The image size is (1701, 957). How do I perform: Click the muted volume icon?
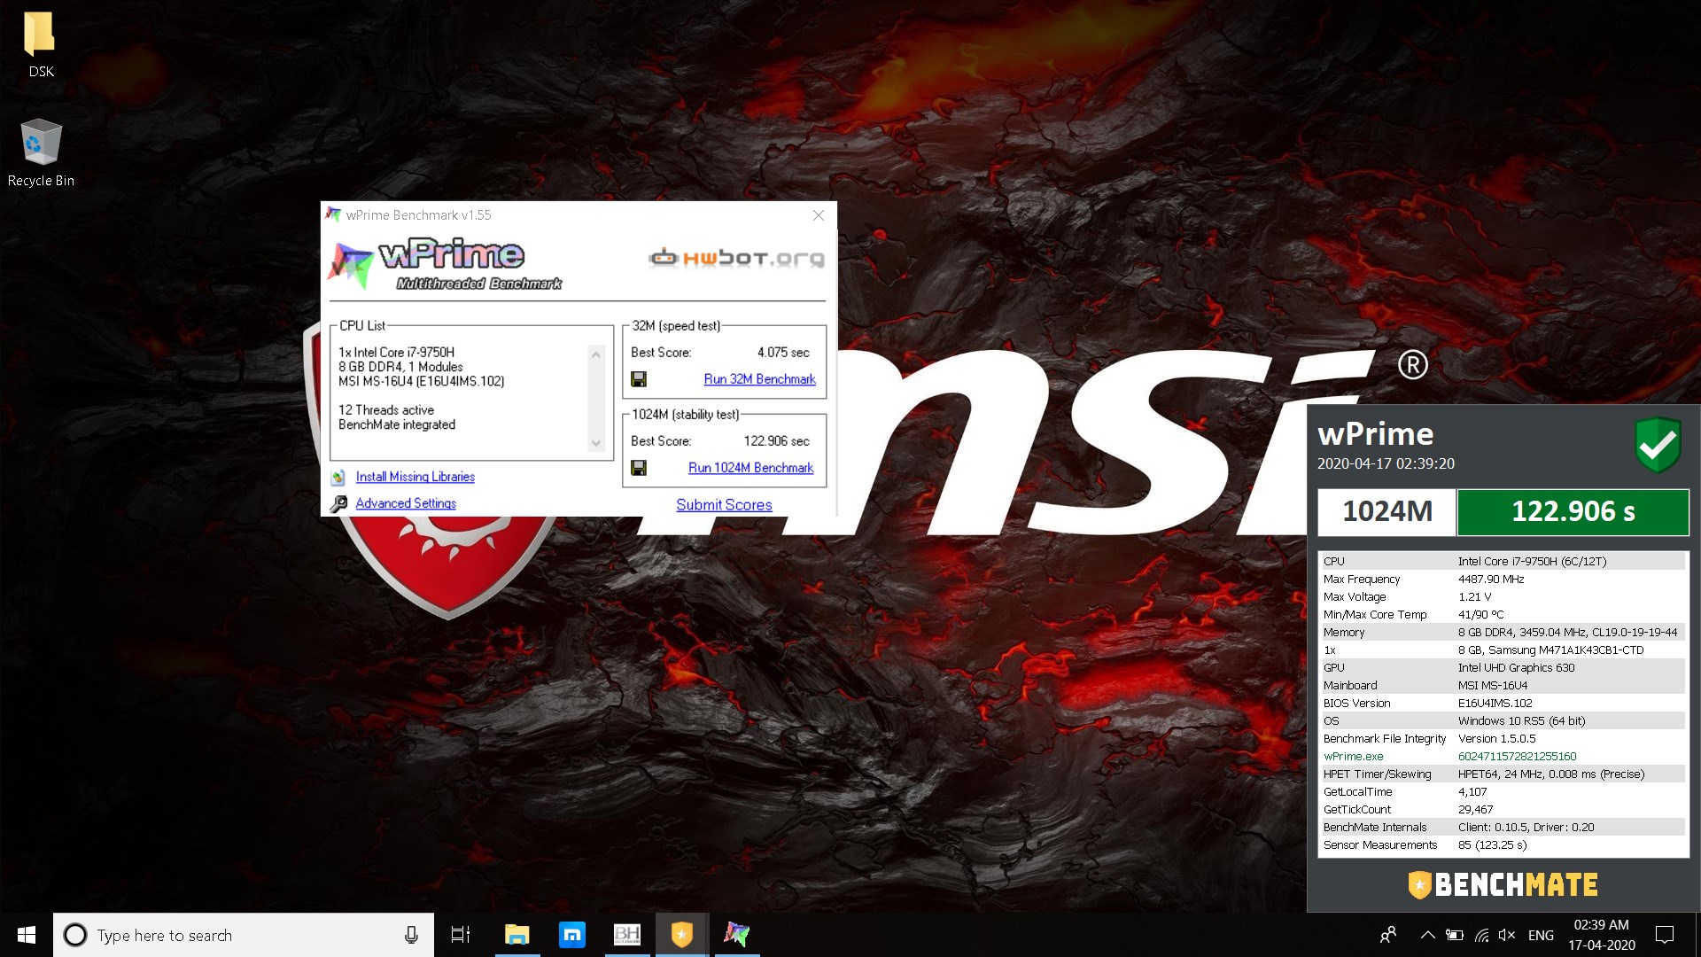1507,935
